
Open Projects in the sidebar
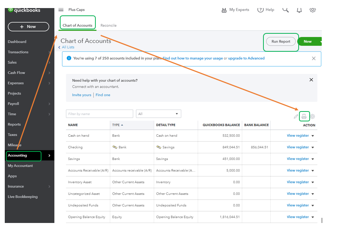14,94
